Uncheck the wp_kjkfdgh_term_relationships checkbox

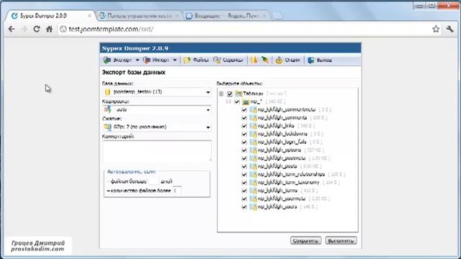(244, 174)
